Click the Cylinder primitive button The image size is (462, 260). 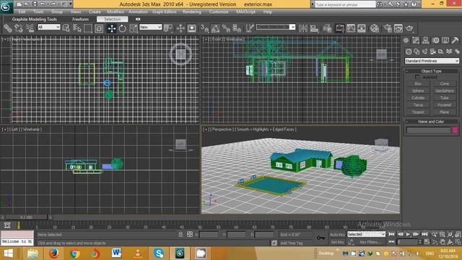coord(418,98)
